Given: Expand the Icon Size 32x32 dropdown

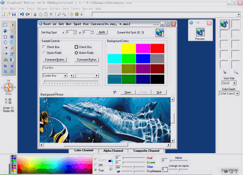Looking at the screenshot, I should [234, 83].
